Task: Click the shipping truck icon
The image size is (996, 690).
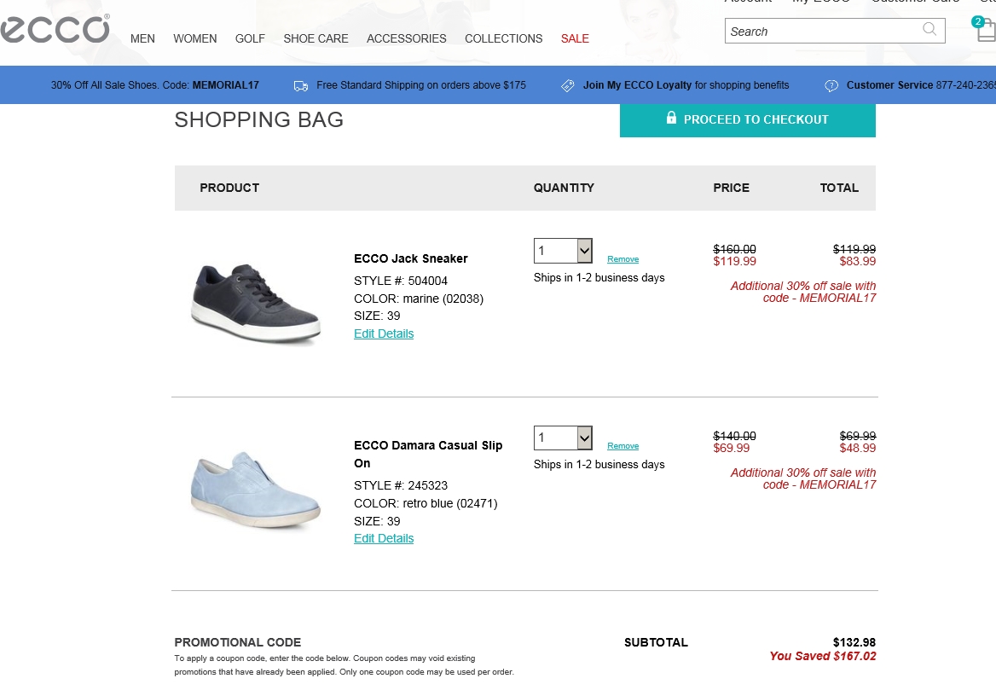Action: click(x=300, y=85)
